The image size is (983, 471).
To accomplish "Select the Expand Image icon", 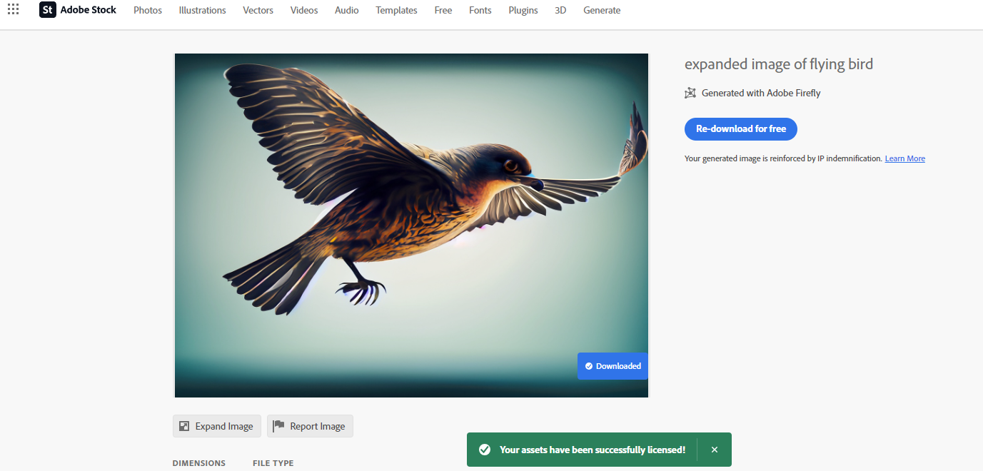I will [x=185, y=426].
